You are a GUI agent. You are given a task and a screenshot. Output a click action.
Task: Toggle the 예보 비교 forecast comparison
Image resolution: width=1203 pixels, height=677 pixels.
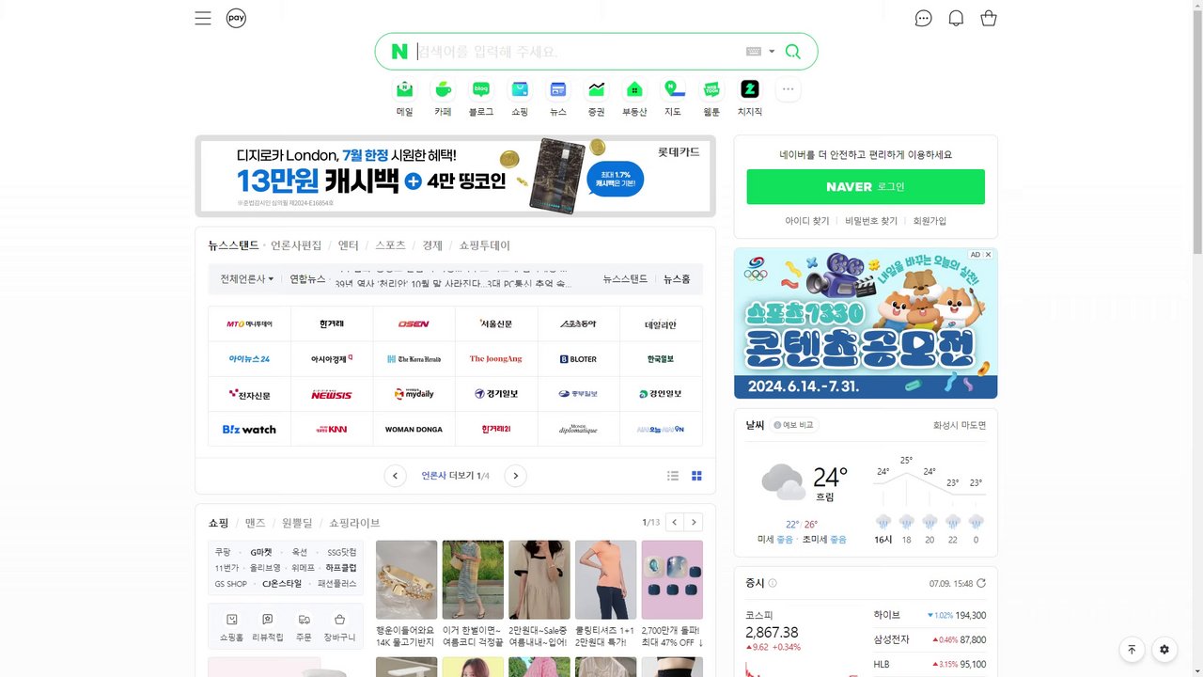click(796, 425)
